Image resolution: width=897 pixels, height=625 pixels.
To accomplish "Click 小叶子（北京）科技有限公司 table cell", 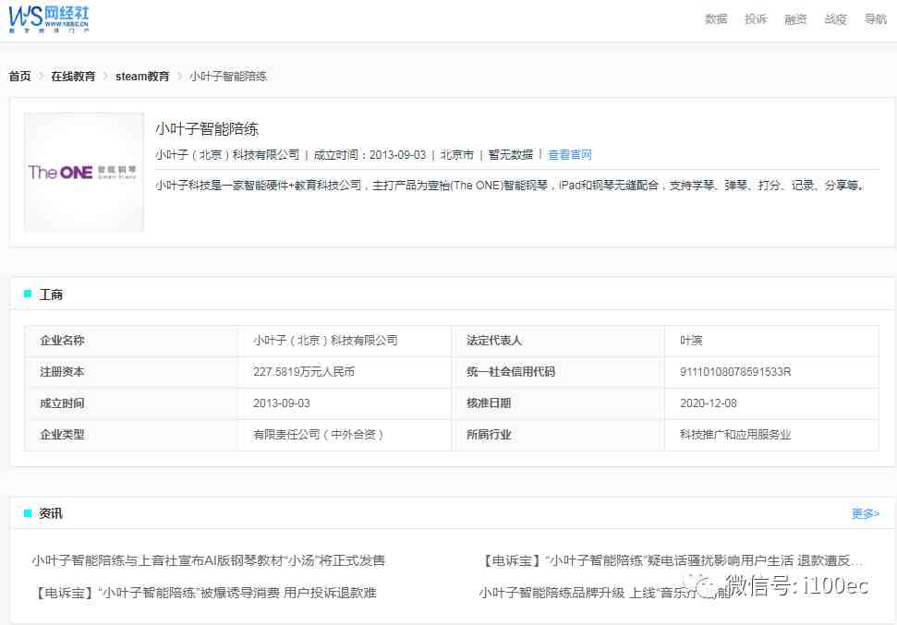I will coord(325,341).
